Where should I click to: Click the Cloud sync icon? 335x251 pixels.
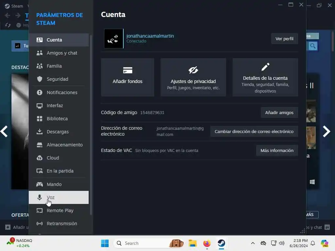(x=40, y=158)
